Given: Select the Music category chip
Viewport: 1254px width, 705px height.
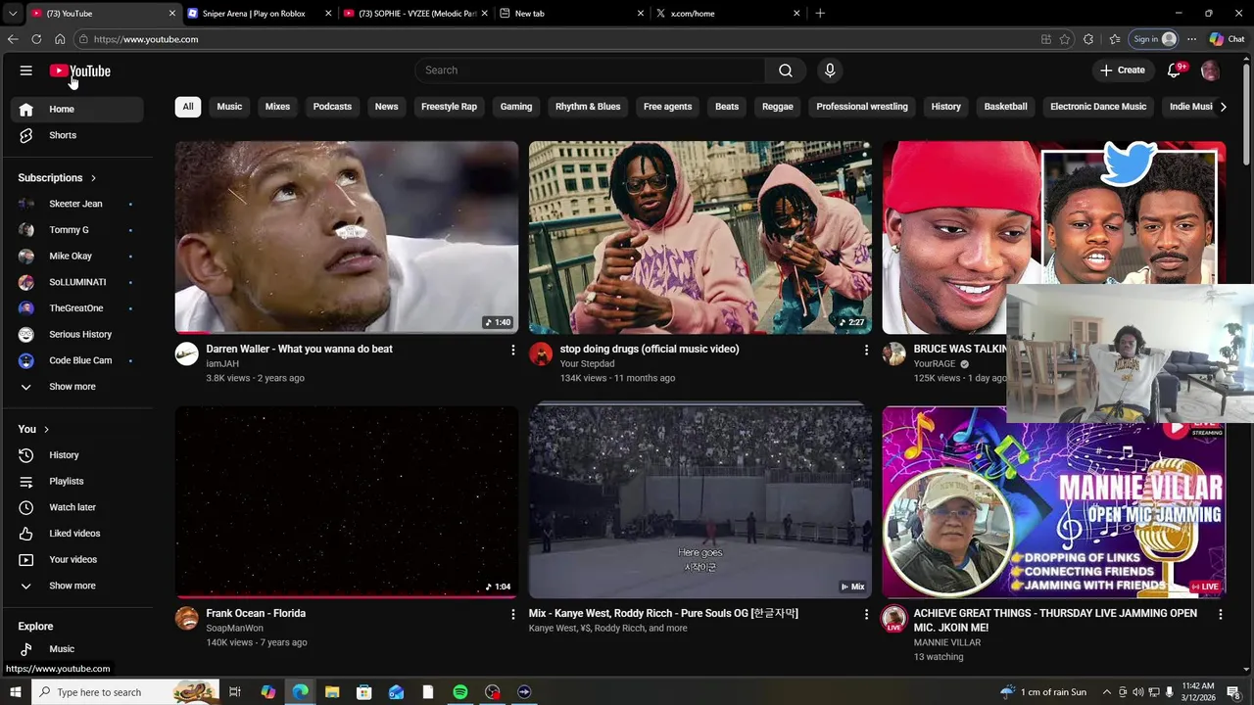Looking at the screenshot, I should 229,107.
